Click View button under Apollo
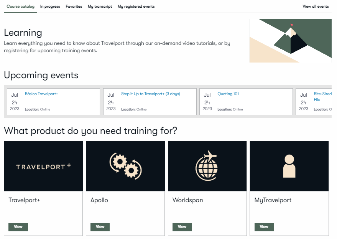The width and height of the screenshot is (337, 239). [100, 227]
